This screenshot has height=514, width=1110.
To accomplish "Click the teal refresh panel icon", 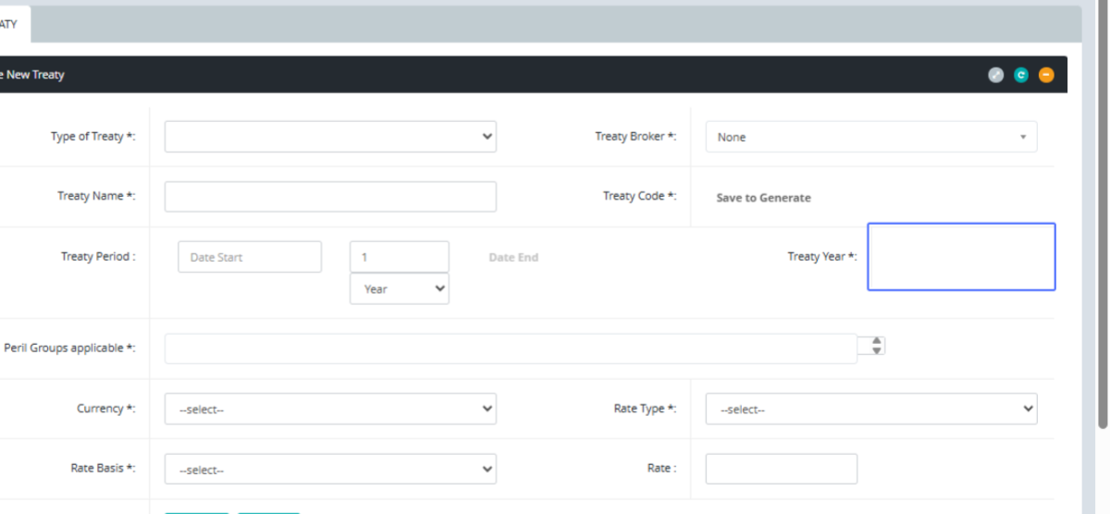I will pos(1021,75).
